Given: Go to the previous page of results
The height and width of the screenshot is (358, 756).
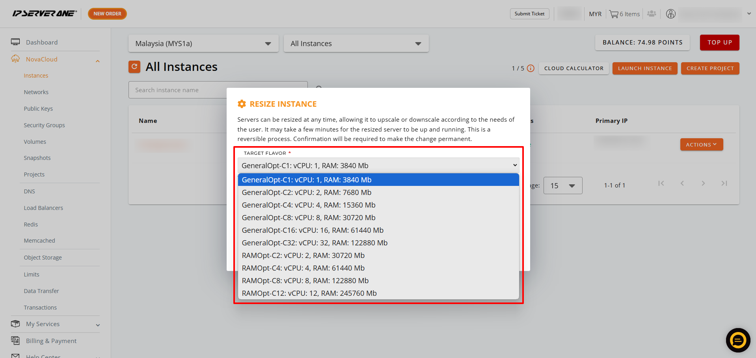Looking at the screenshot, I should pos(682,183).
